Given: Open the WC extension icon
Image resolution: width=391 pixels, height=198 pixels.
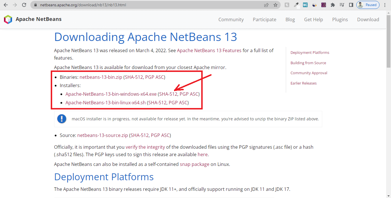Looking at the screenshot, I should coord(305,5).
